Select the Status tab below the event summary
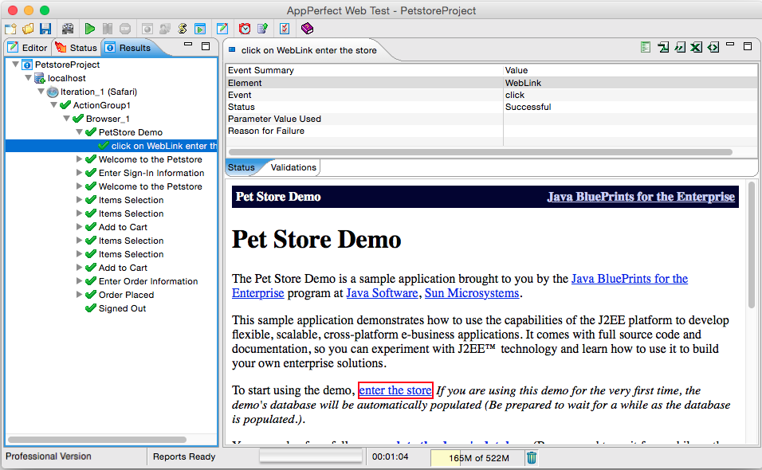Screen dimensions: 762x470 tap(242, 167)
